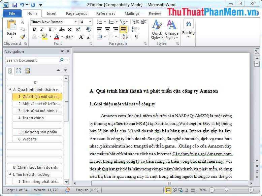Screen dimensions: 262x196
Task: Switch to the Review tab
Action: [155, 13]
